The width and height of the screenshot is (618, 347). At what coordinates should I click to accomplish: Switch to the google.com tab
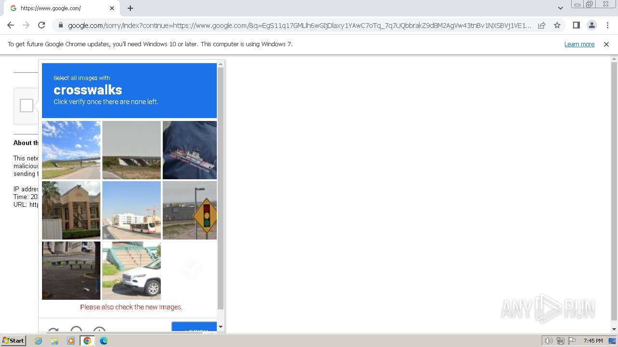click(61, 8)
